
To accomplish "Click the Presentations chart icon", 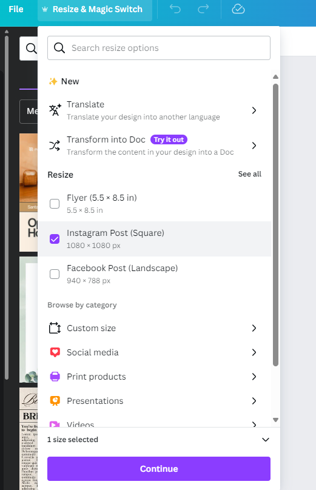I will tap(55, 401).
